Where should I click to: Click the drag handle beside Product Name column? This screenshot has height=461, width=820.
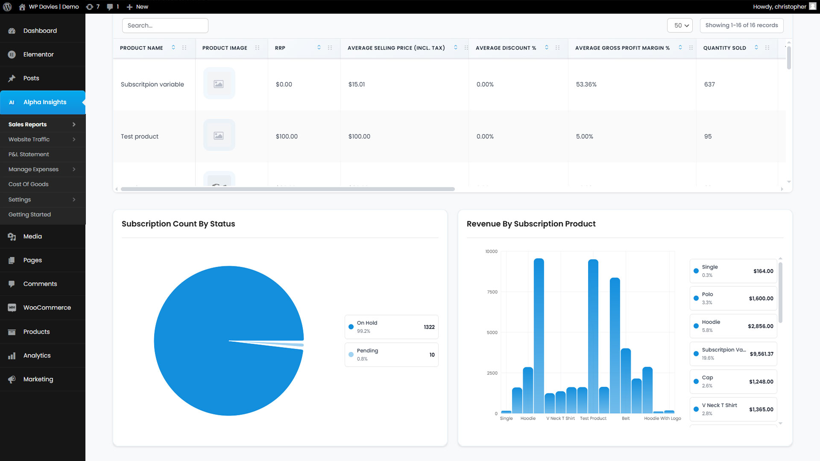[184, 48]
